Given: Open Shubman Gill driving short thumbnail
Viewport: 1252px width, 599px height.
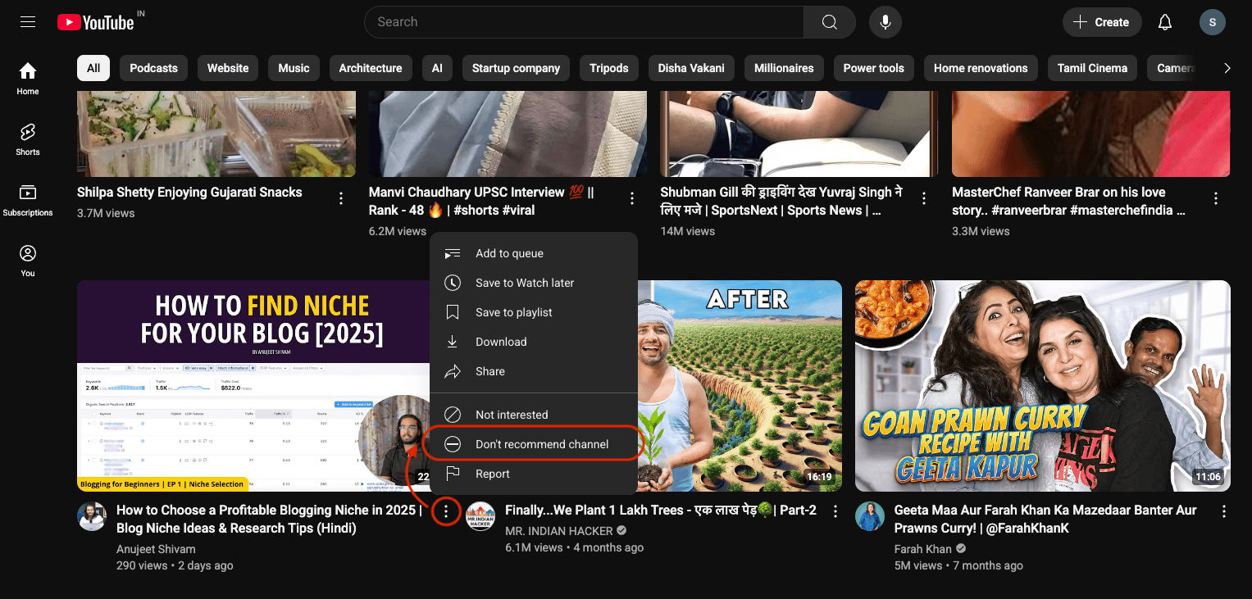Looking at the screenshot, I should (x=799, y=133).
